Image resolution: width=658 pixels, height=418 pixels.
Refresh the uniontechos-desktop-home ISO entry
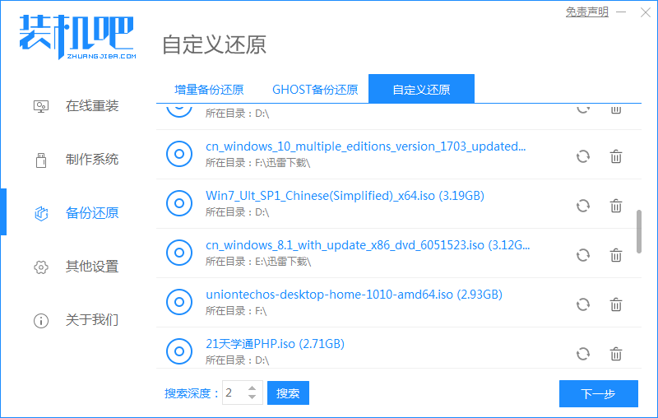pos(582,304)
